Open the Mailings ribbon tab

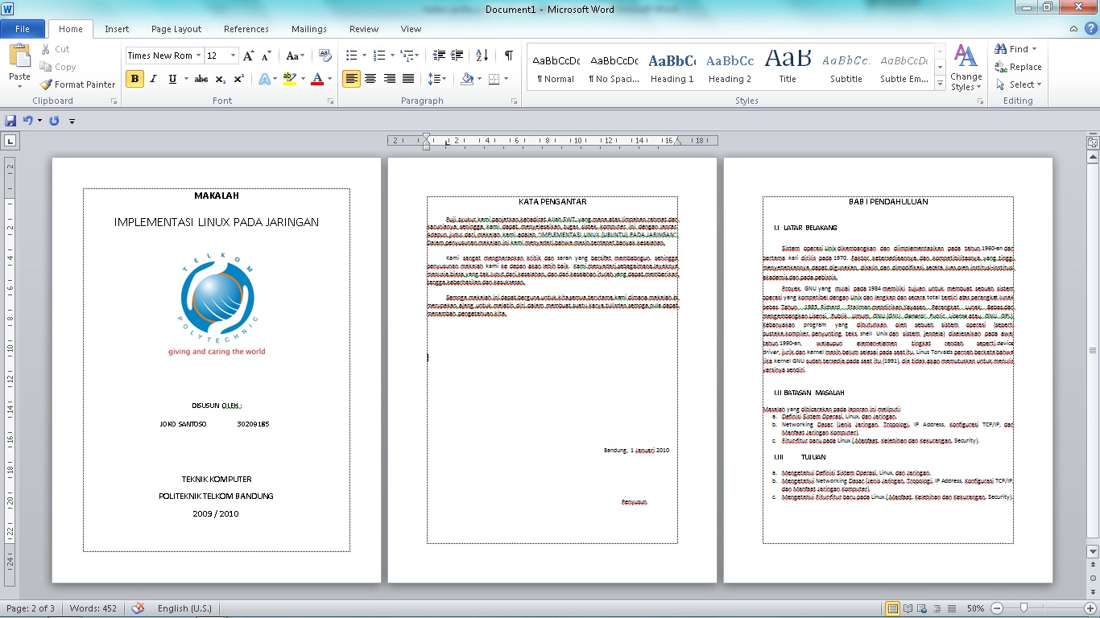[x=308, y=28]
